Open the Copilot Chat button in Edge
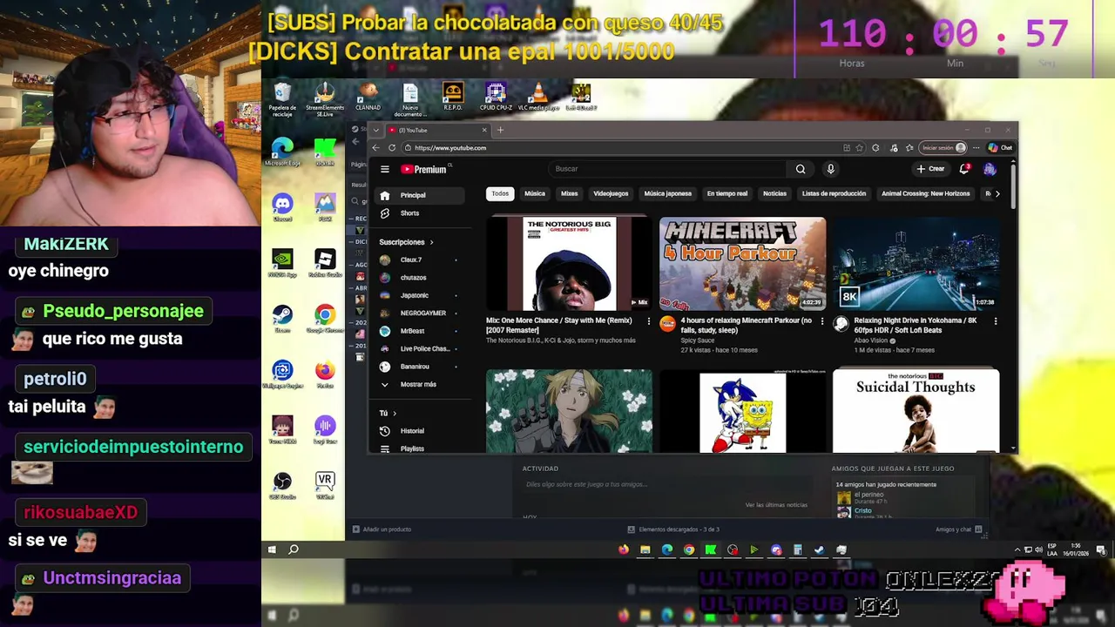The height and width of the screenshot is (627, 1115). (1000, 148)
